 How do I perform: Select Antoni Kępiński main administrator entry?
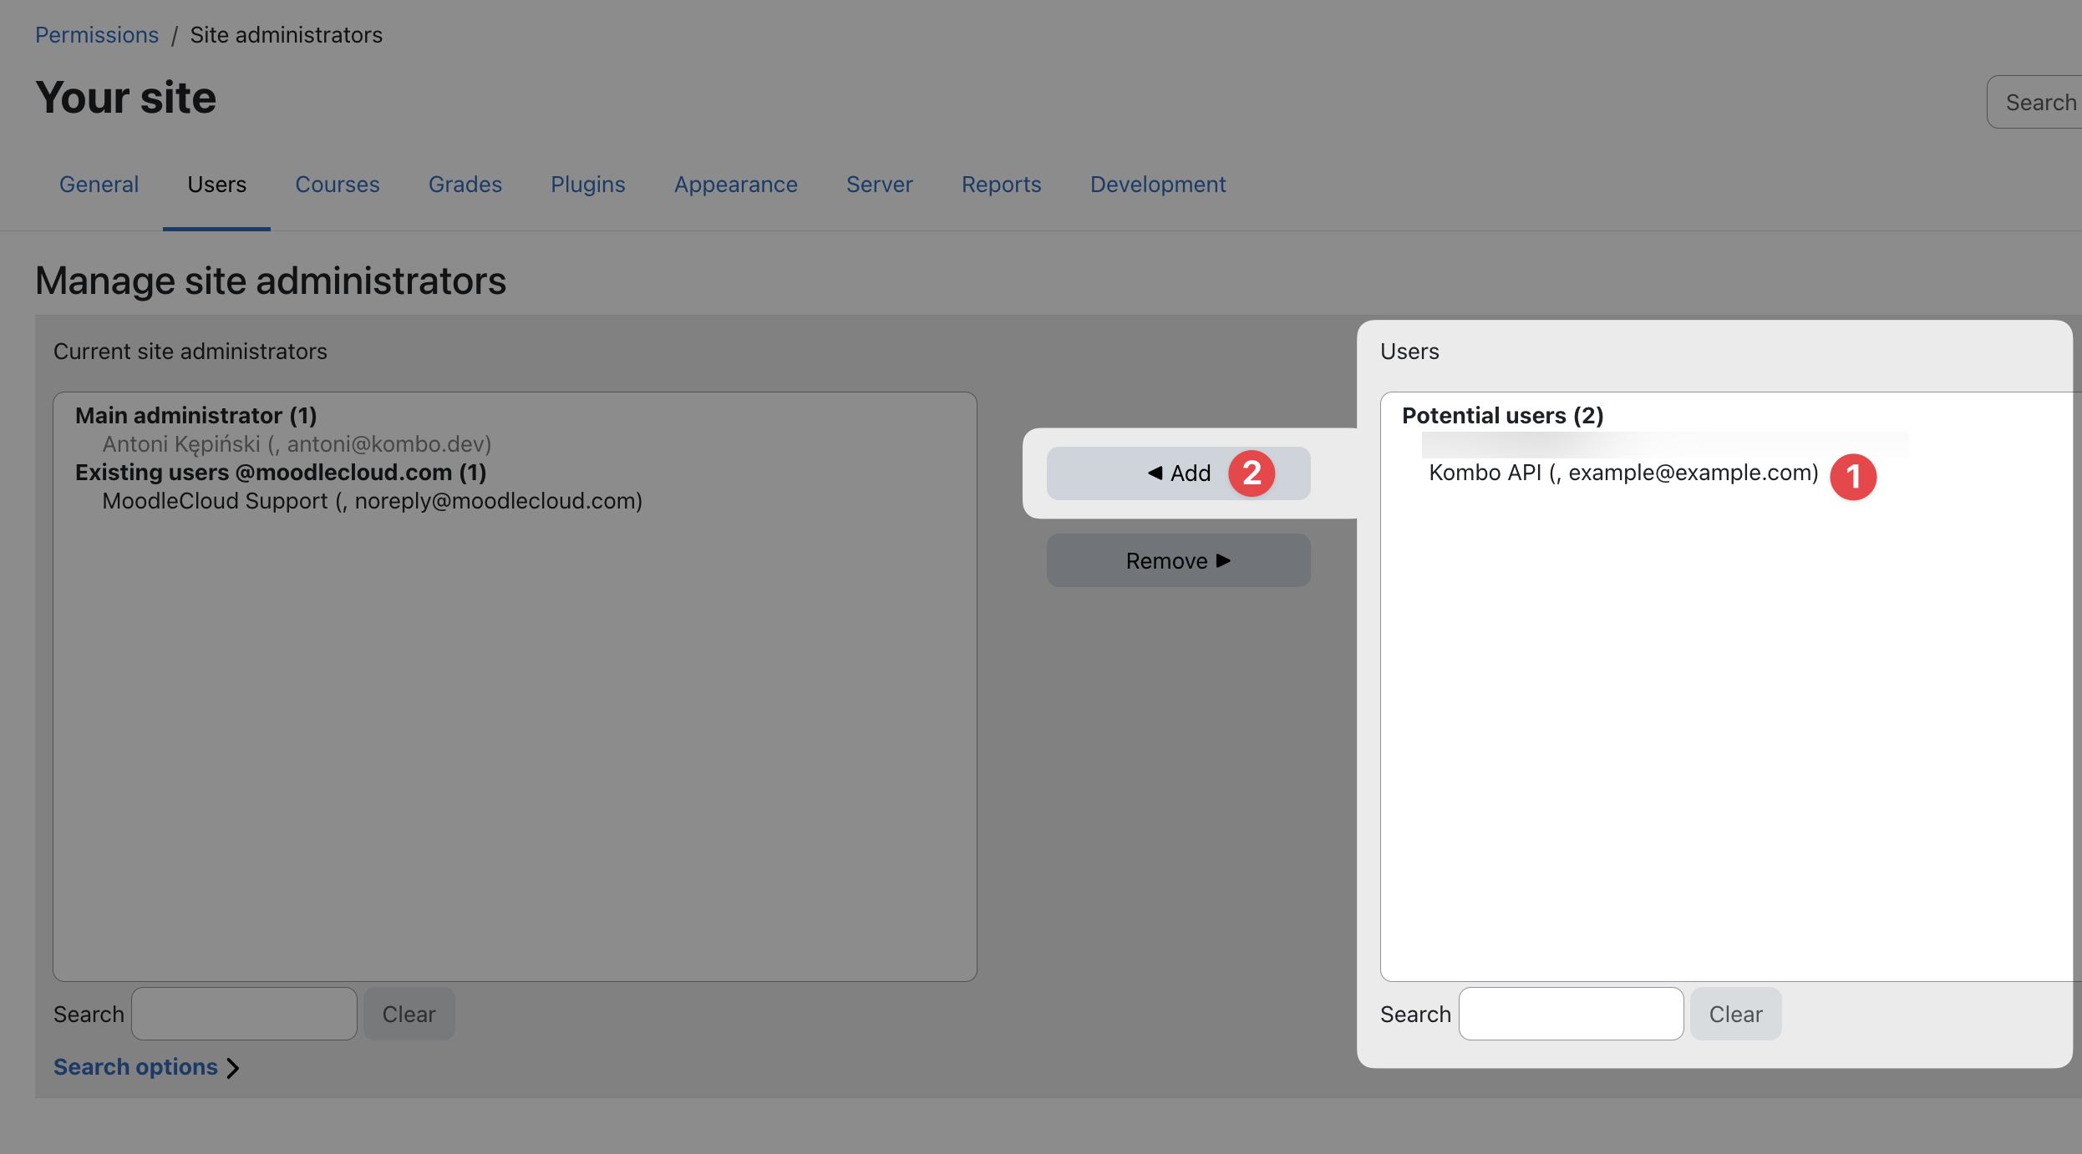tap(297, 444)
